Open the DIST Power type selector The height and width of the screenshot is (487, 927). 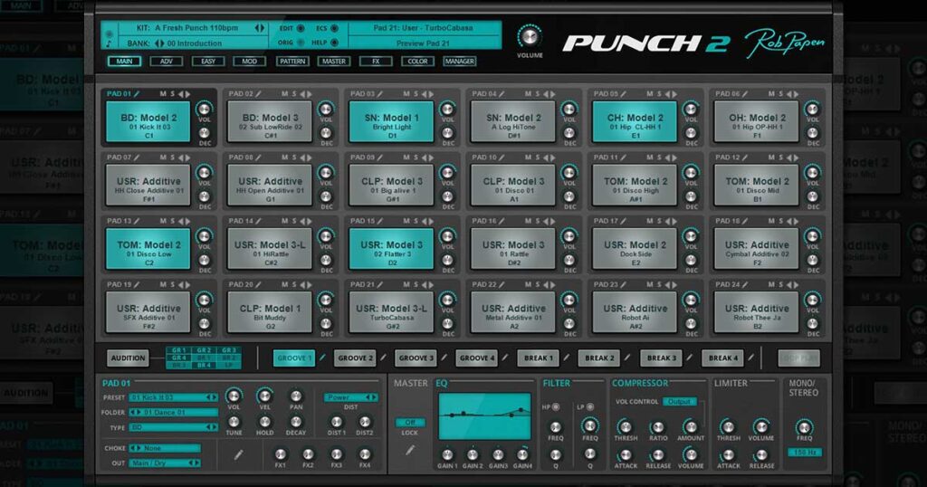pyautogui.click(x=350, y=397)
